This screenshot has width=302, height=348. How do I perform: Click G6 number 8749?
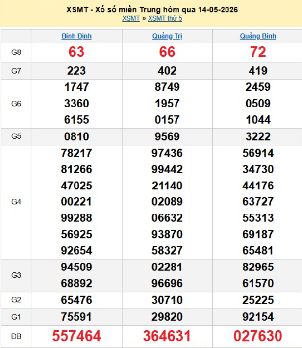(167, 87)
